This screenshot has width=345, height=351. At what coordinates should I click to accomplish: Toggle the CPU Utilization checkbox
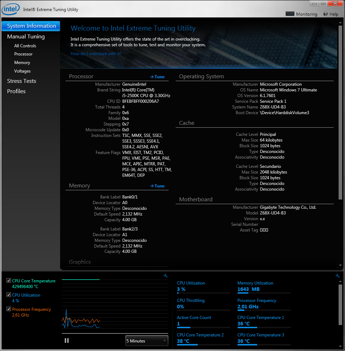[9, 295]
